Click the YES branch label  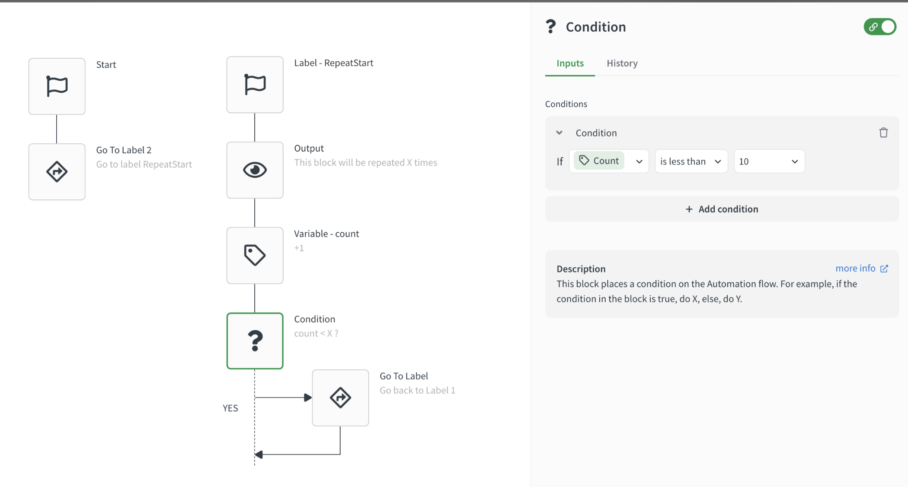tap(230, 408)
